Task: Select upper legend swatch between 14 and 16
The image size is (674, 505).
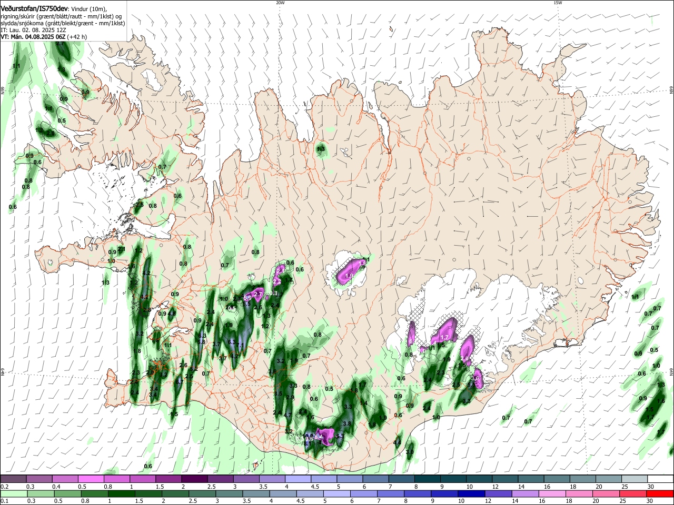Action: (x=531, y=479)
